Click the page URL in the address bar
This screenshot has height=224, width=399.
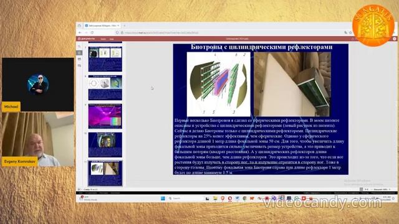(161, 33)
